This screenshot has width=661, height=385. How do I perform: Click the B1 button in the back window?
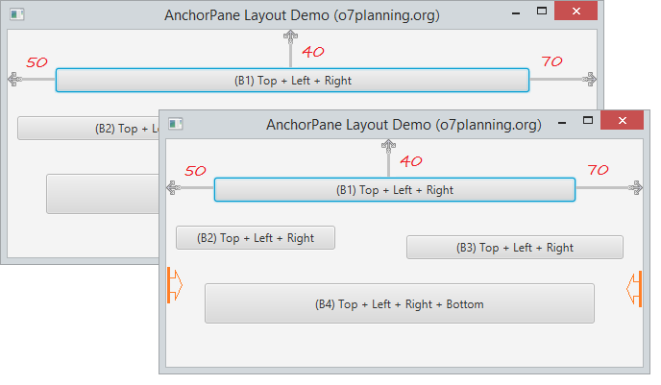click(x=293, y=80)
